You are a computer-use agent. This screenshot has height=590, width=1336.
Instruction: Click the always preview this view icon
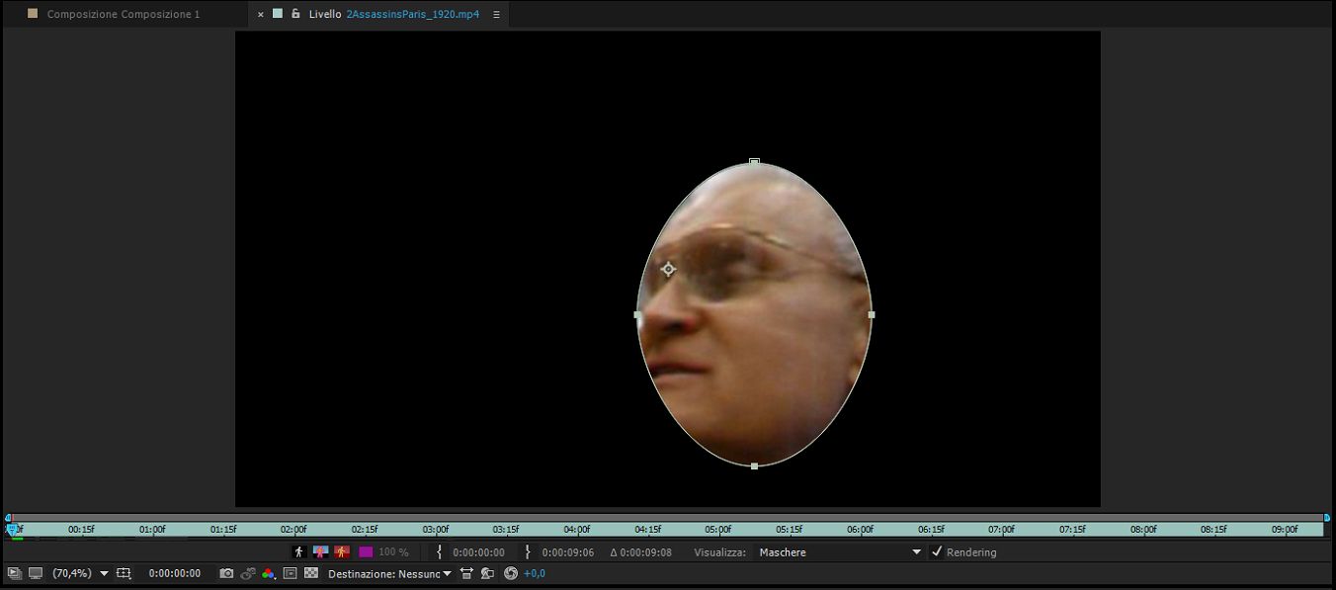click(x=14, y=573)
